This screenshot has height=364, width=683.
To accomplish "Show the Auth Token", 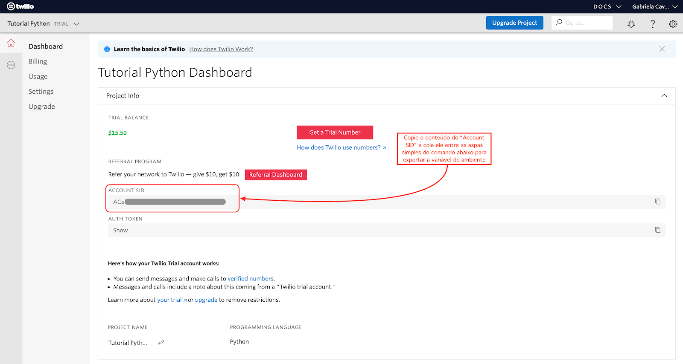I will pos(120,230).
